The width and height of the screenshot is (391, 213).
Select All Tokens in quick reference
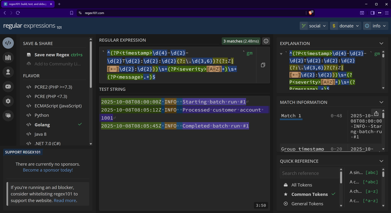[301, 185]
